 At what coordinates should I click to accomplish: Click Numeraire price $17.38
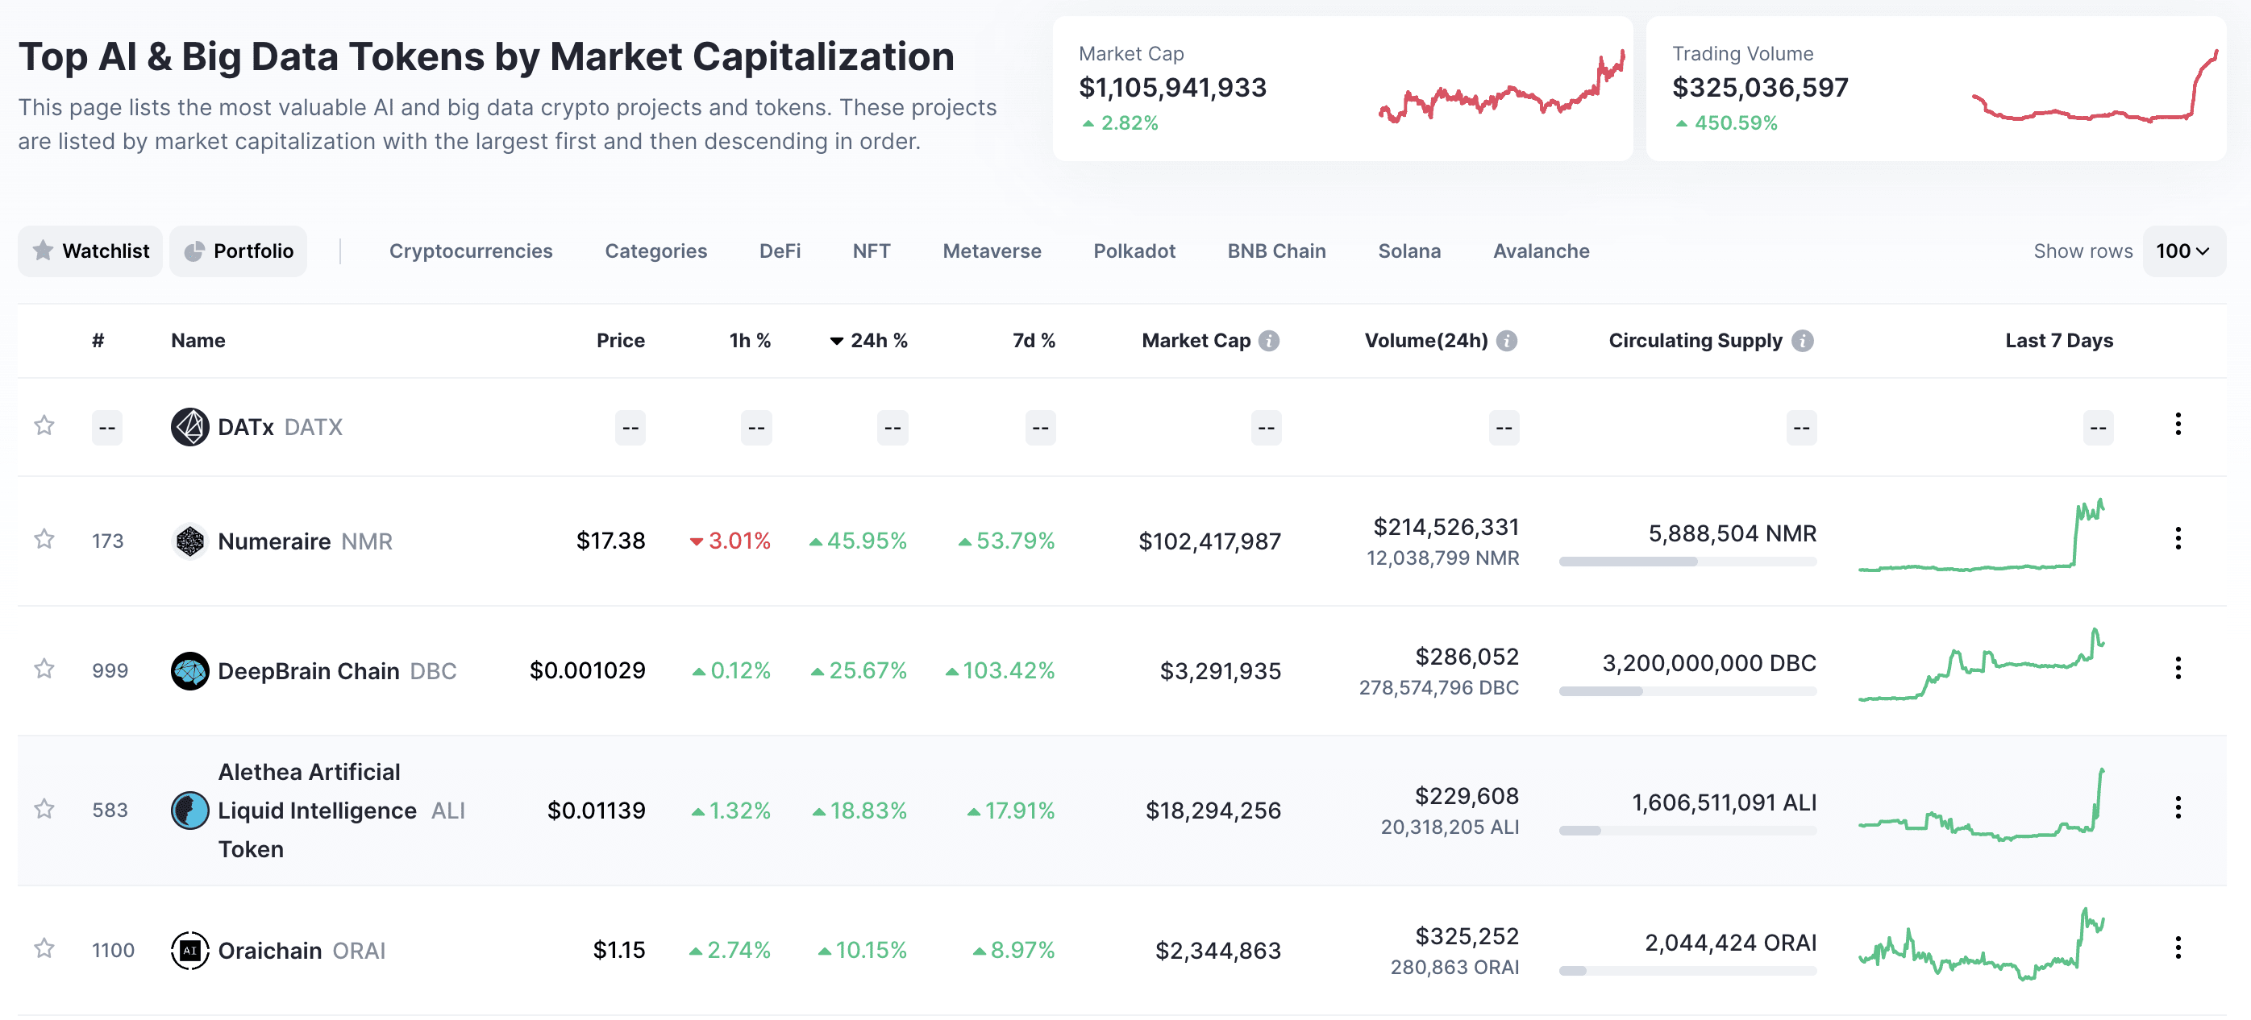pos(611,541)
